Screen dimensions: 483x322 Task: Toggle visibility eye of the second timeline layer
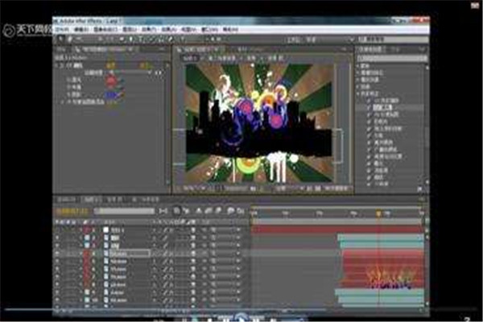[57, 238]
